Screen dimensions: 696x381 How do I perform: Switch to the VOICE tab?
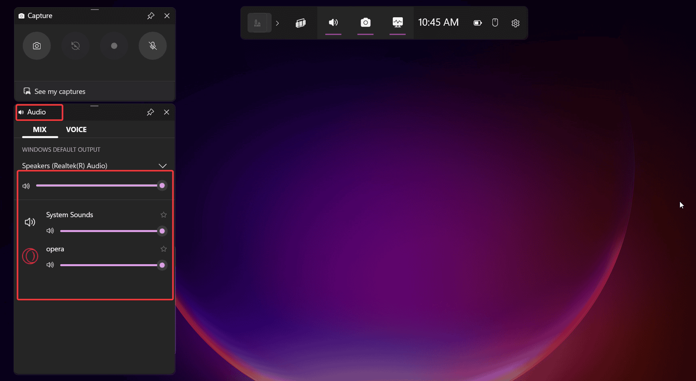(x=76, y=130)
